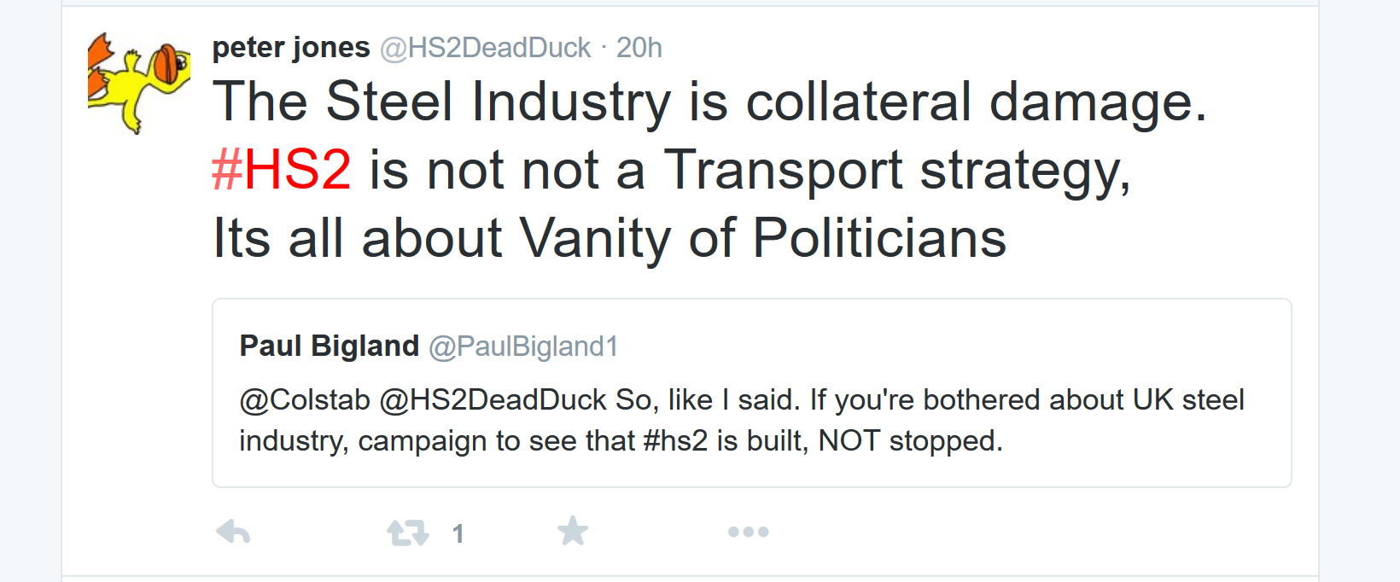1400x582 pixels.
Task: Click the @PaulBigland1 handle
Action: pyautogui.click(x=523, y=346)
